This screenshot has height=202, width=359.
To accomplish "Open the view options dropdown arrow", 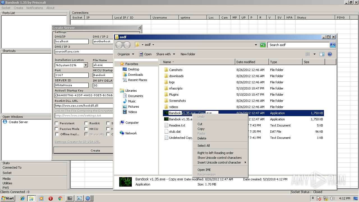I will [314, 54].
